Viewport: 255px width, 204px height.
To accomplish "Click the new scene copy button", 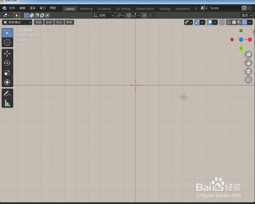I will point(244,8).
